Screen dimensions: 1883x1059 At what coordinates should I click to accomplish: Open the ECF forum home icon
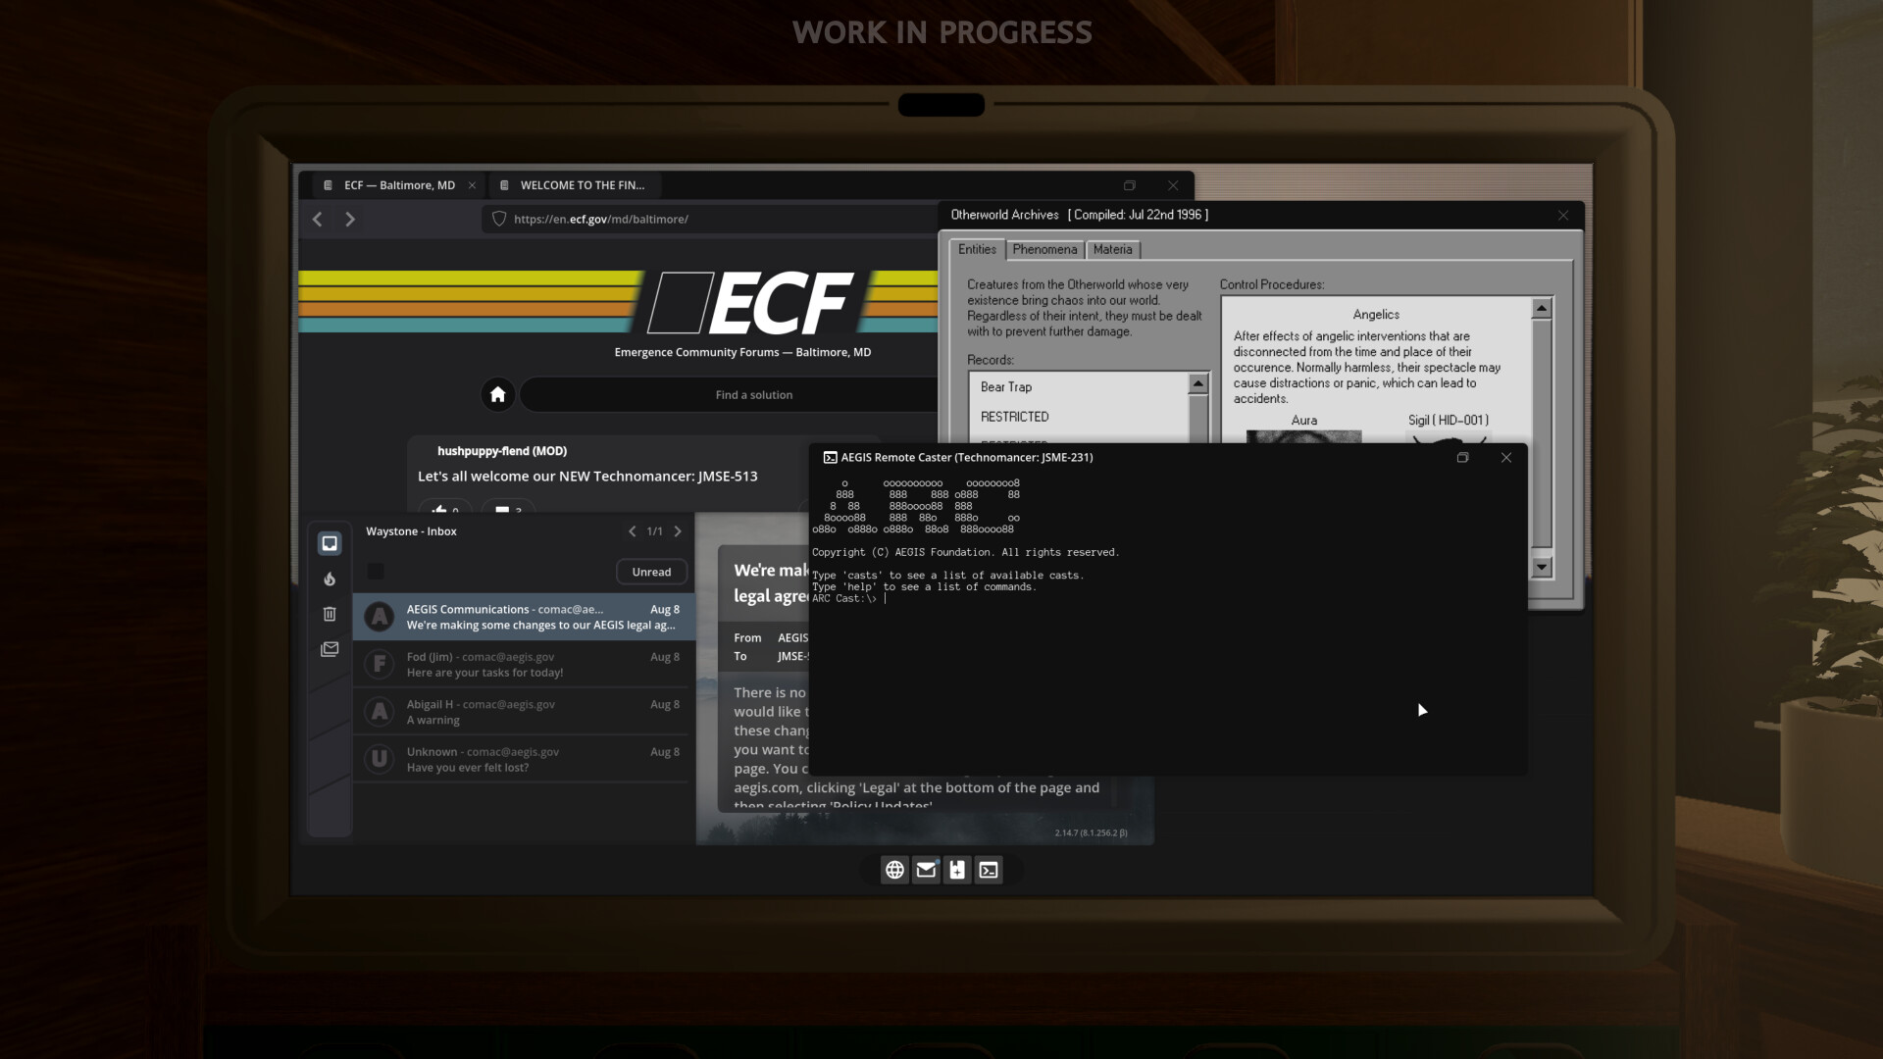pyautogui.click(x=498, y=394)
